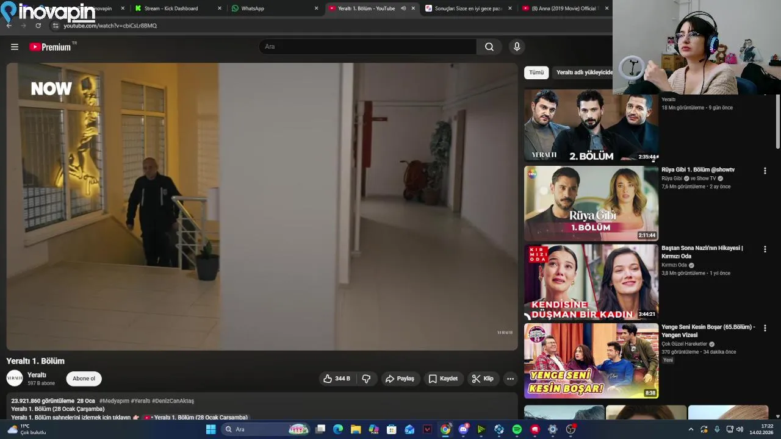Close the WhatsApp browser tab

(316, 9)
